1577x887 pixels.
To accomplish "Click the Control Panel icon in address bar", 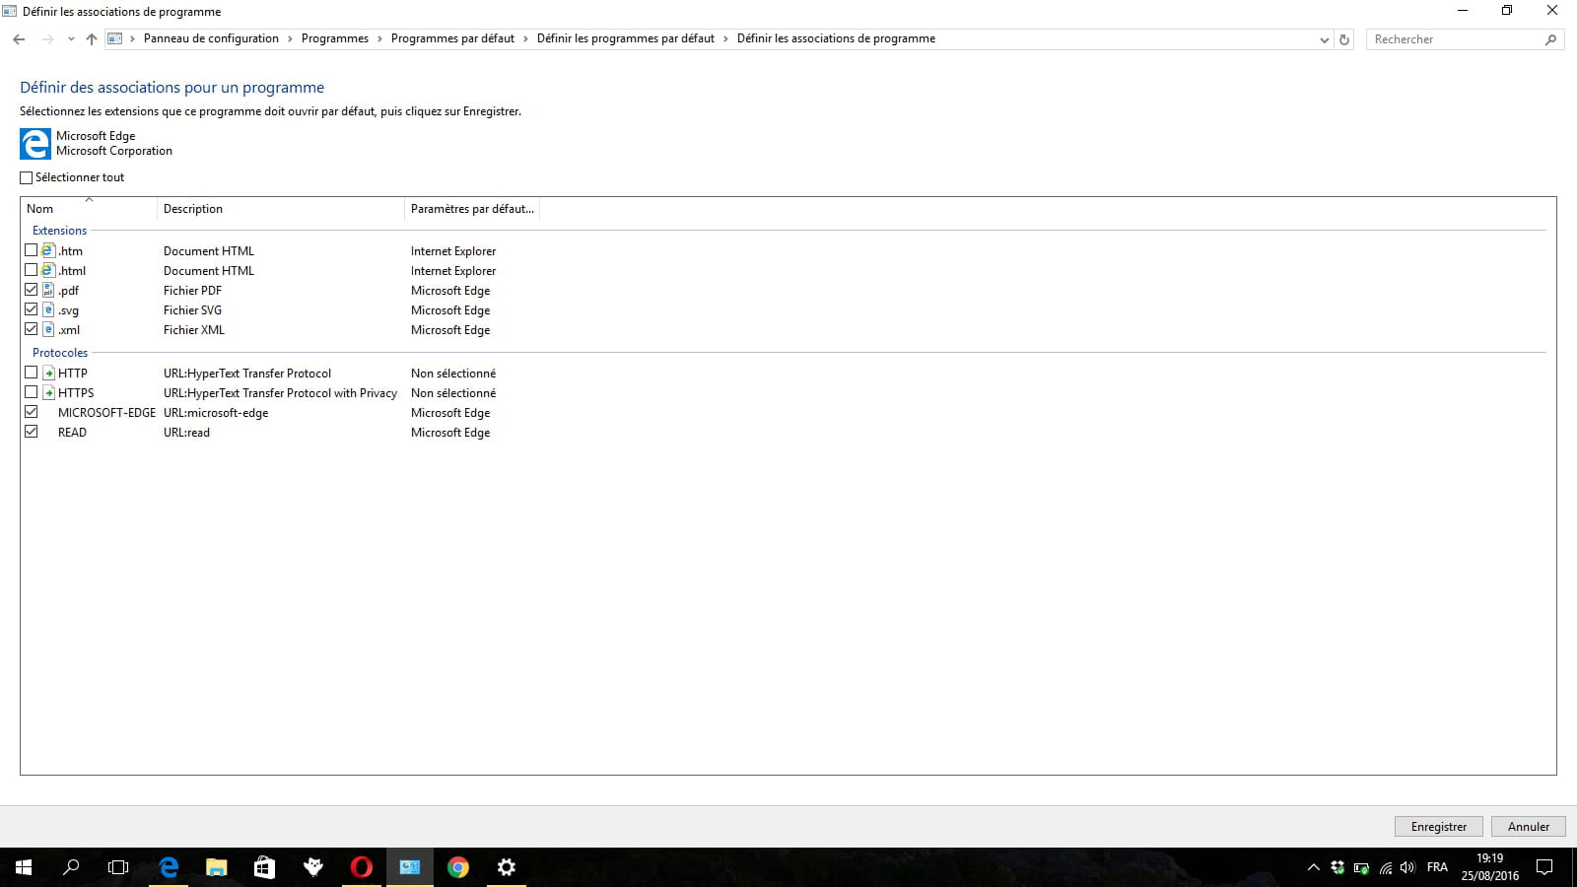I will click(114, 38).
